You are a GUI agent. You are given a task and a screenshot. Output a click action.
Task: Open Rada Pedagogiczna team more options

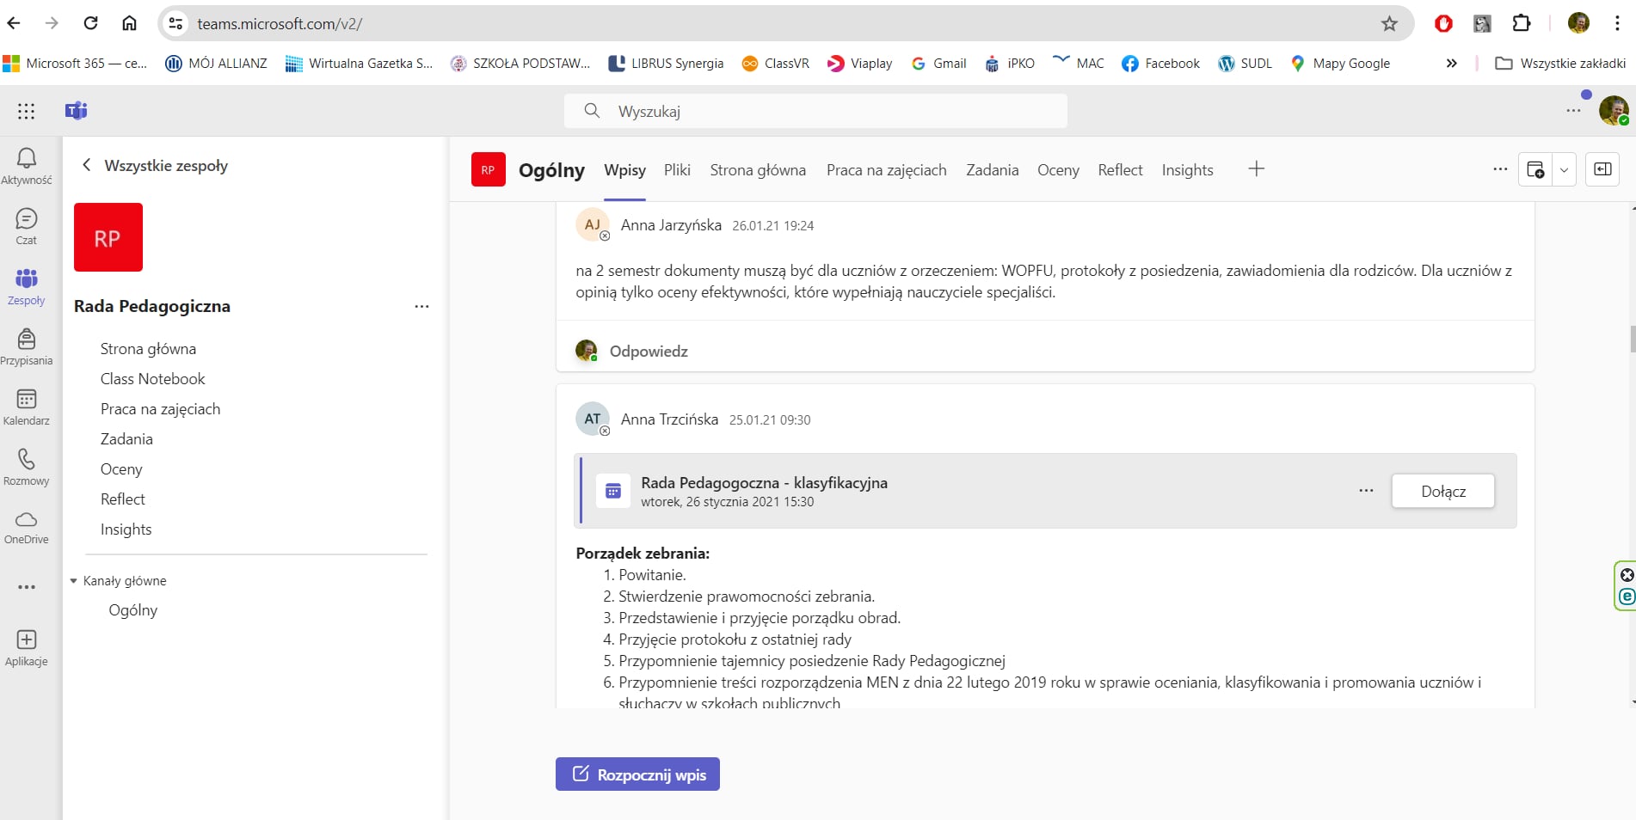(x=421, y=307)
